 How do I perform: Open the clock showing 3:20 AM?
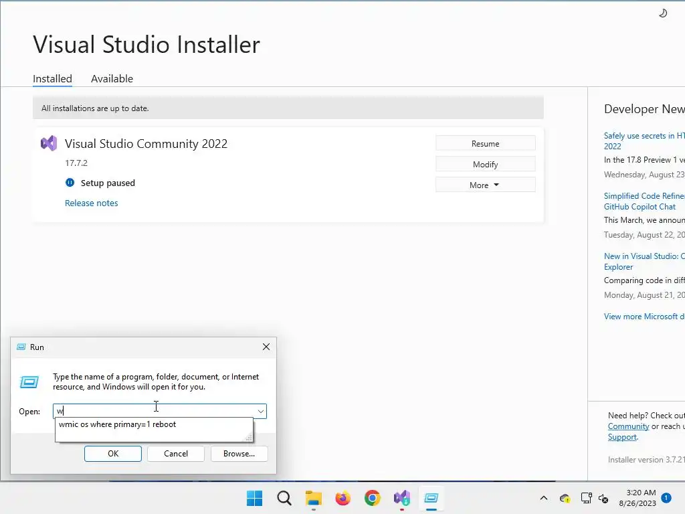(638, 498)
